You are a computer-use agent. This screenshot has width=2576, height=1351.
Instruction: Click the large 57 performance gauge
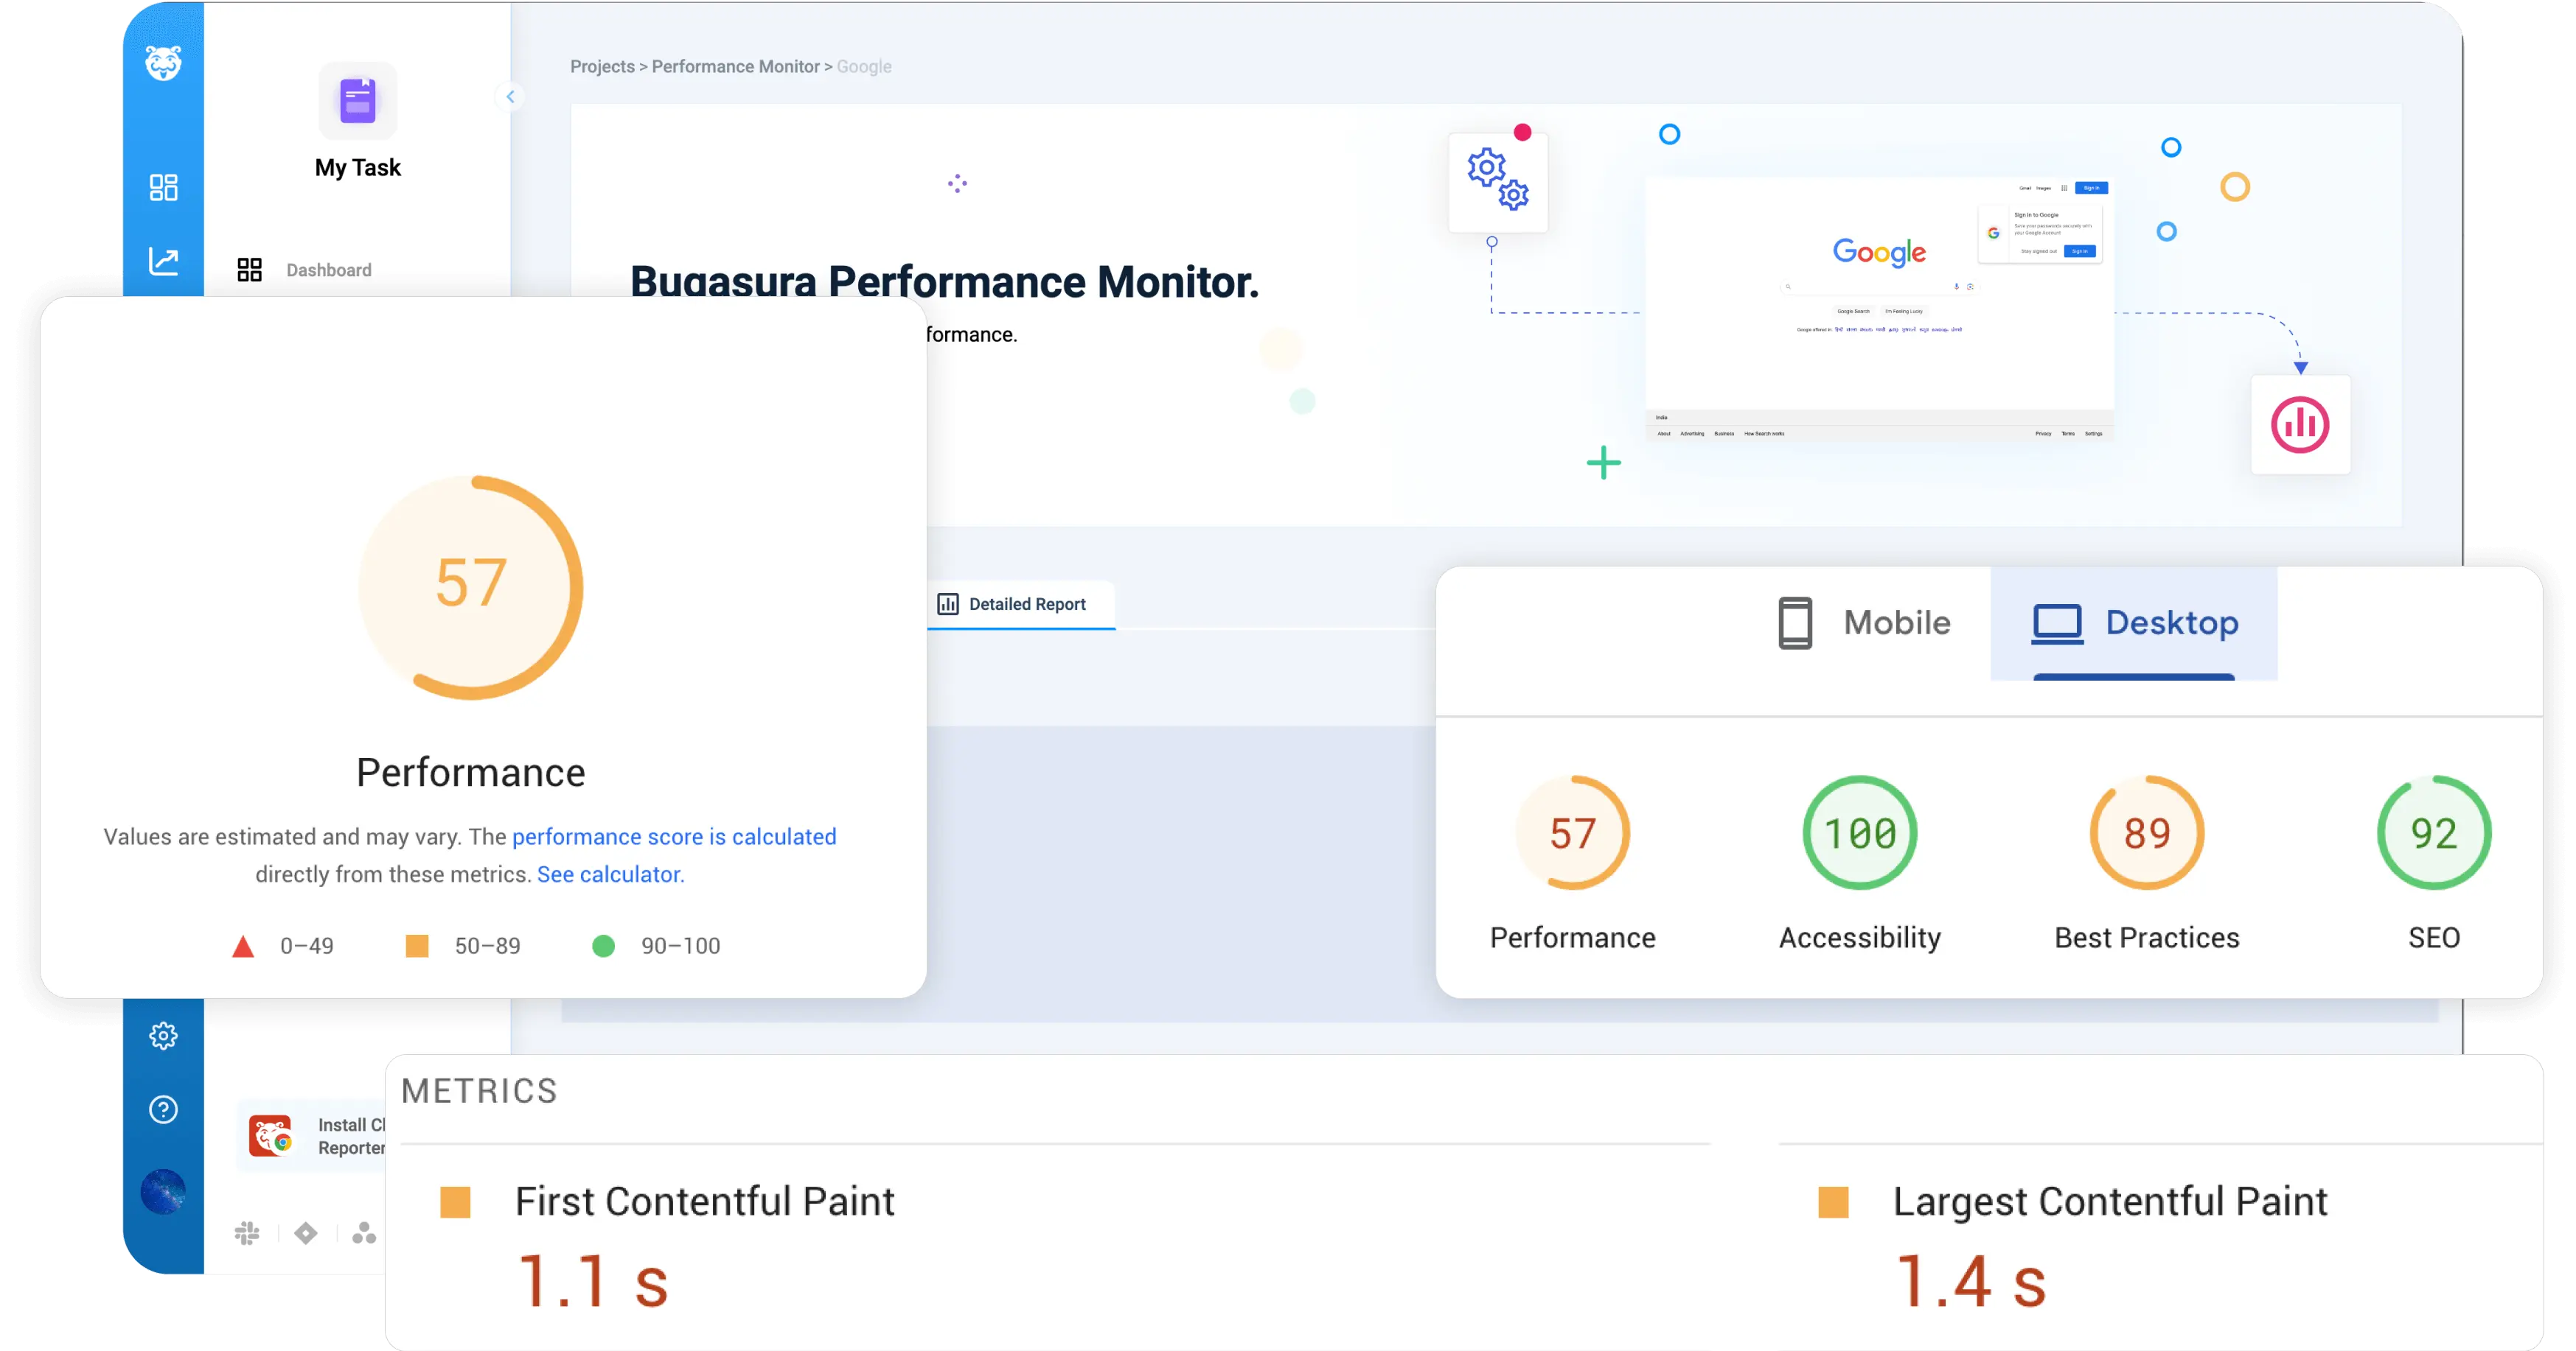click(471, 586)
